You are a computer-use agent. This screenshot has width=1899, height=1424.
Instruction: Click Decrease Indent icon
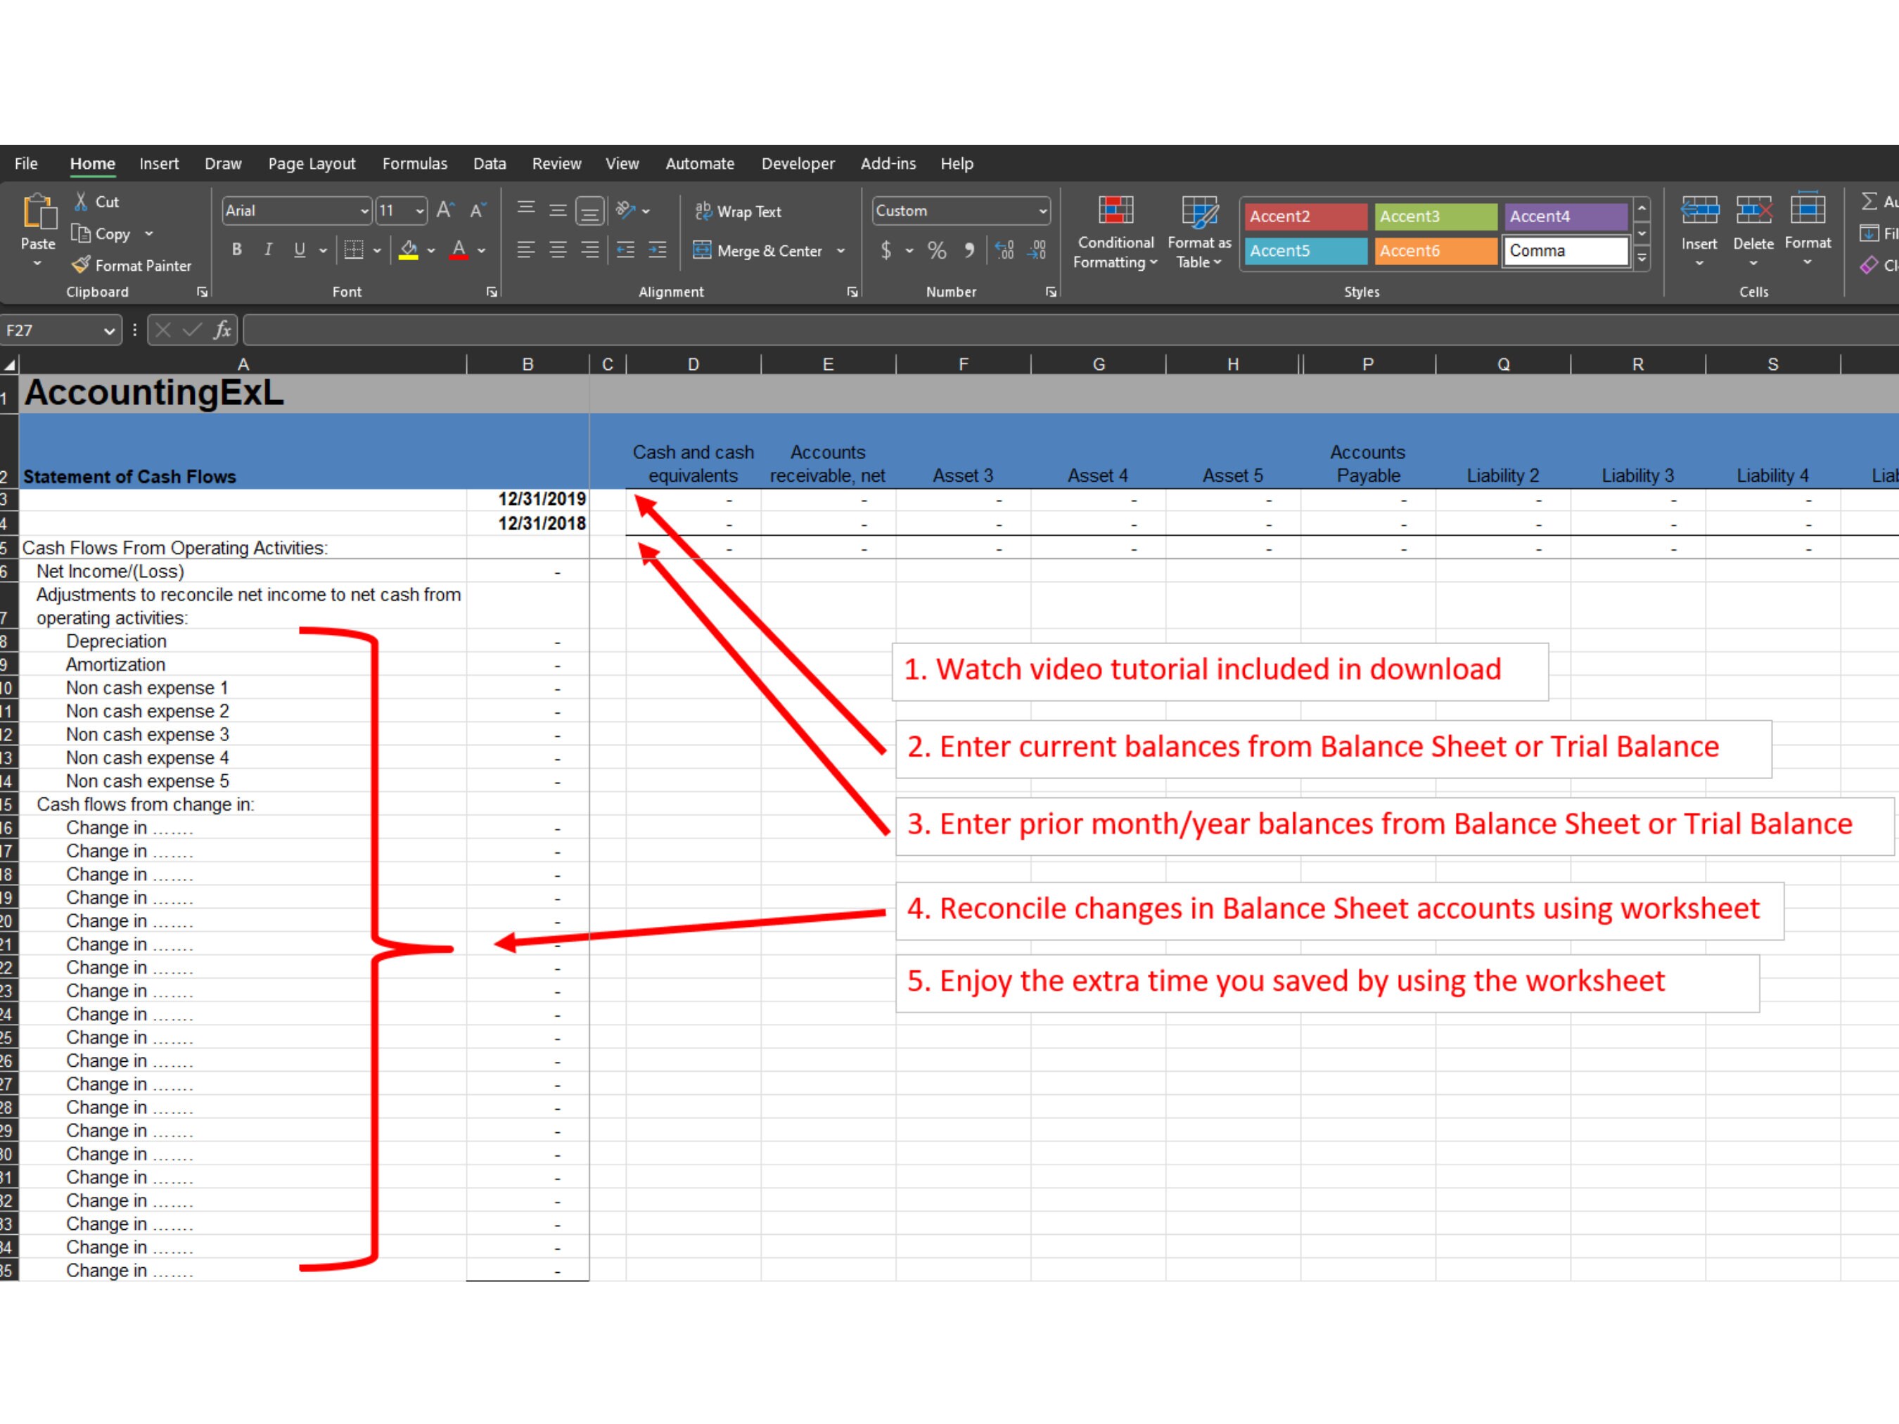tap(626, 250)
